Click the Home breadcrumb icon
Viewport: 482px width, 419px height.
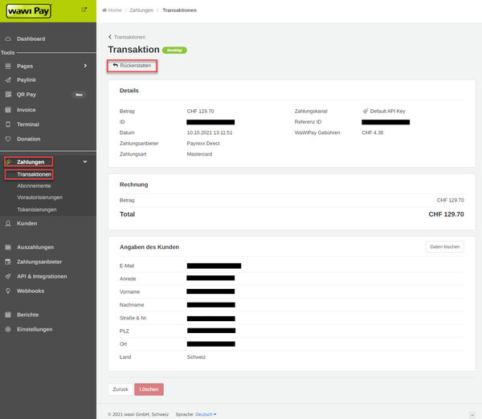coord(104,10)
